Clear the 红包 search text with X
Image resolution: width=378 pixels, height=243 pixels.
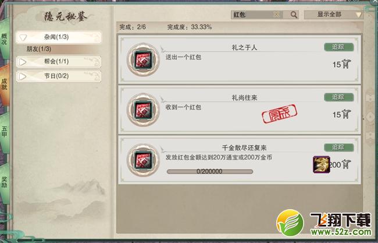(276, 15)
